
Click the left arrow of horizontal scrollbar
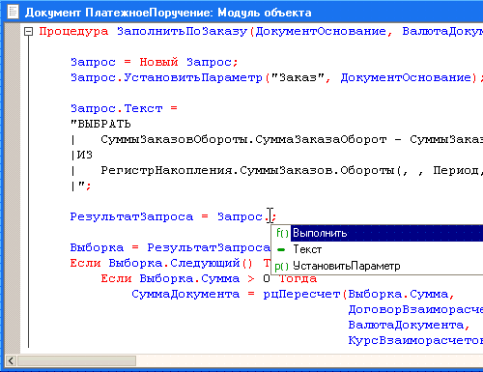11,360
